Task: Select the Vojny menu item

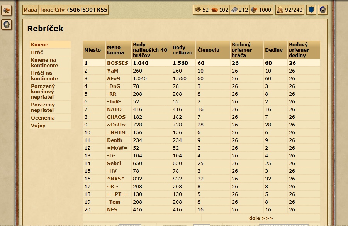Action: 38,125
